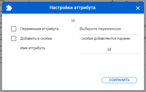Select the id heading below the header
Viewport: 146px width, 92px height.
pyautogui.click(x=73, y=21)
